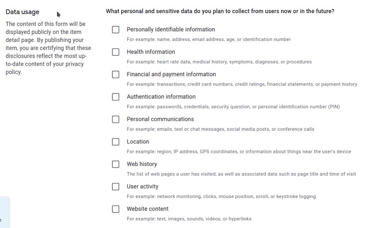Toggle the Personal communications checkbox
This screenshot has width=377, height=228.
[x=116, y=120]
